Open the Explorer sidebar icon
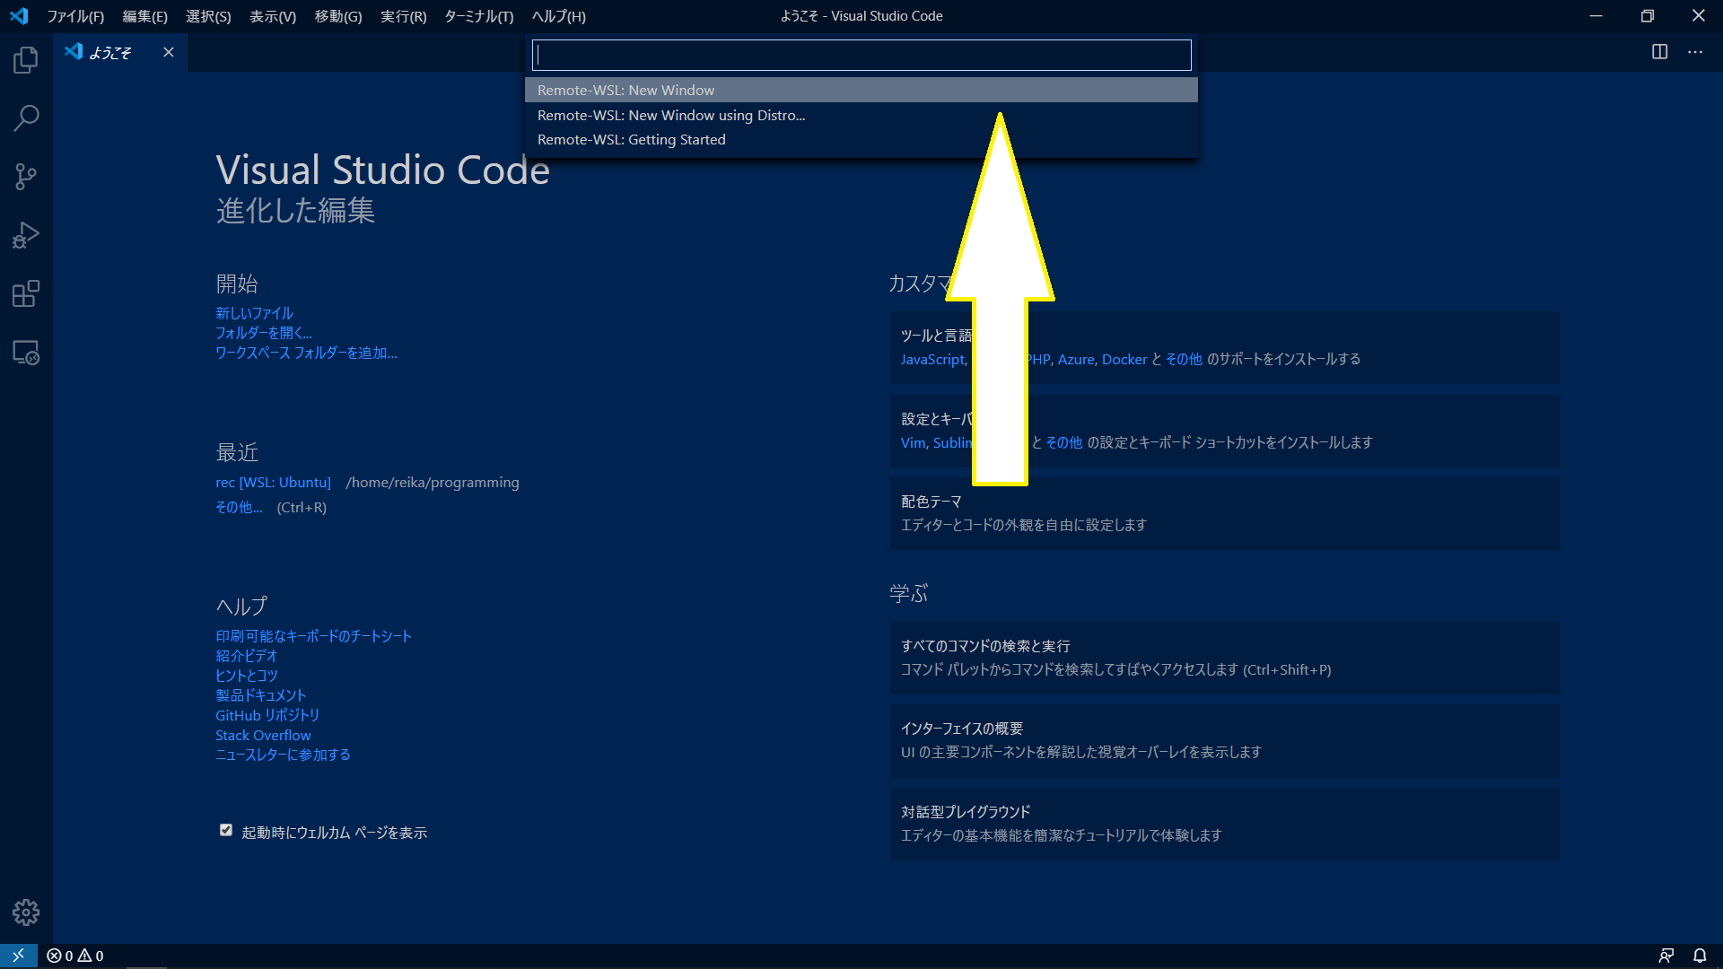The height and width of the screenshot is (969, 1723). tap(25, 59)
